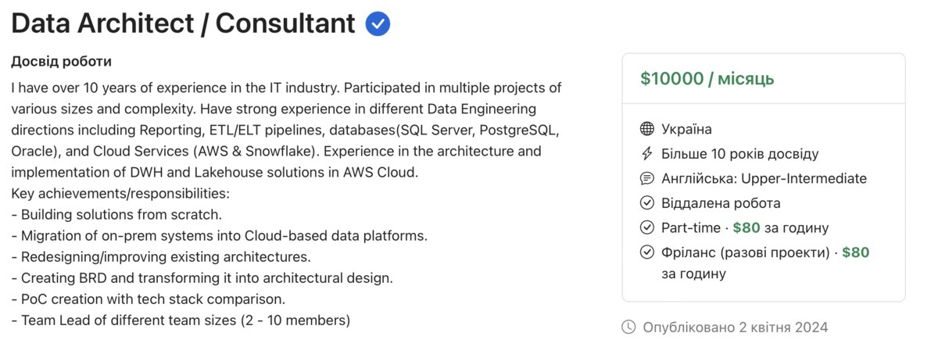Click the checkmark circle next to Part-time
This screenshot has width=938, height=340.
[x=646, y=227]
